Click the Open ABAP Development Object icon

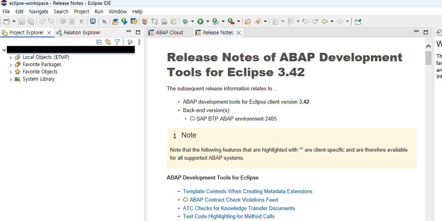115,21
